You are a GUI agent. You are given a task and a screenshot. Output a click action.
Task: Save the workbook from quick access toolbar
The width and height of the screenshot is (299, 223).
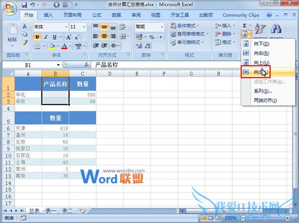tap(24, 4)
